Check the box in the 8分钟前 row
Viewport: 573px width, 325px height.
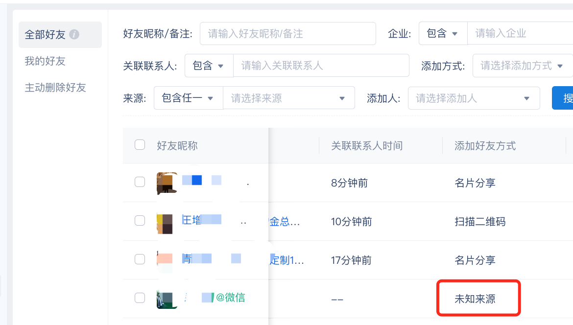(140, 182)
